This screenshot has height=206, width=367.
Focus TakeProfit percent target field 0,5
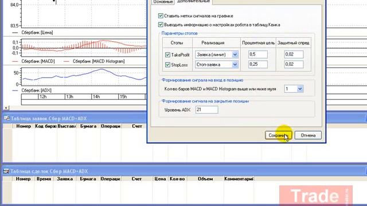pyautogui.click(x=258, y=54)
